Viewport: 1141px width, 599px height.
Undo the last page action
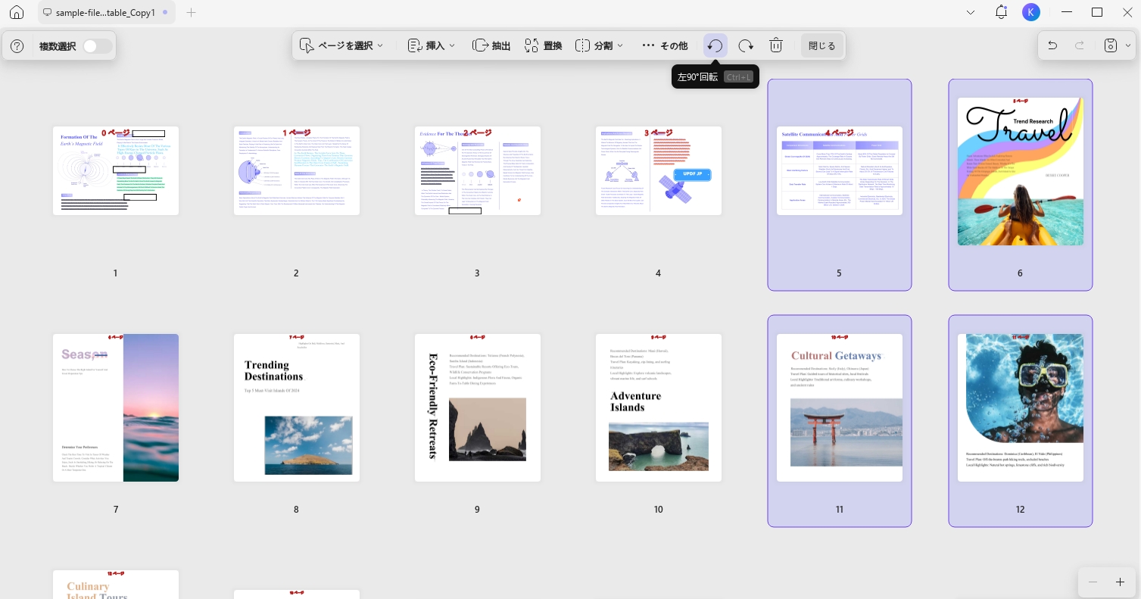(x=1052, y=45)
